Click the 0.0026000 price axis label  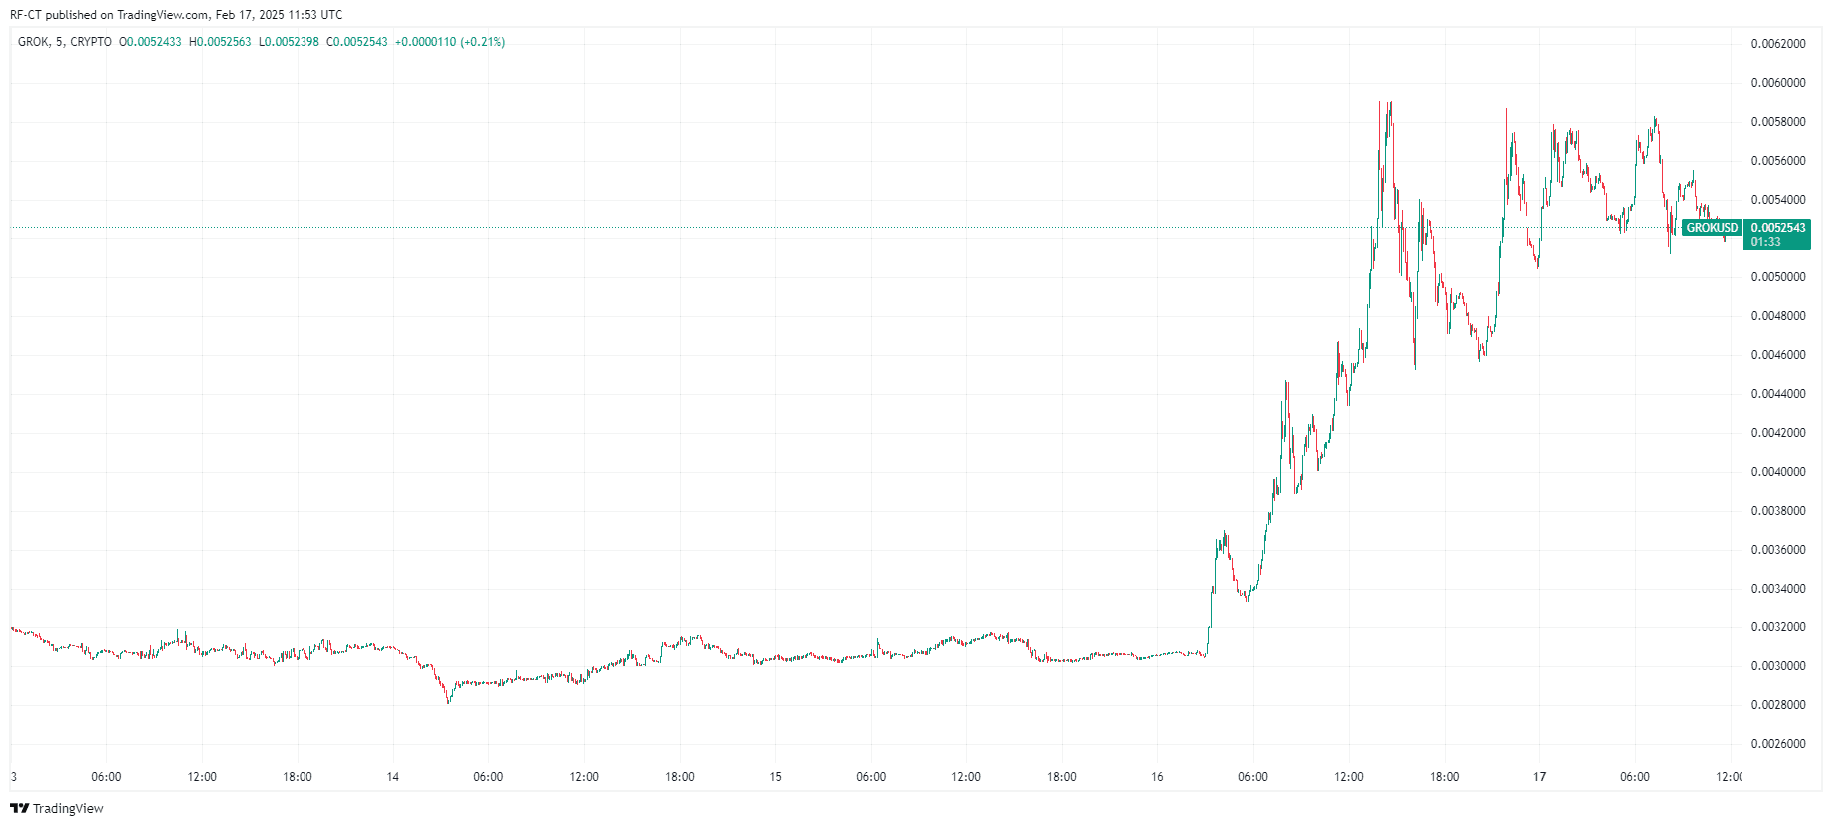1778,744
